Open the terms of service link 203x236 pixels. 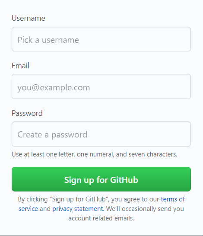[x=173, y=199]
